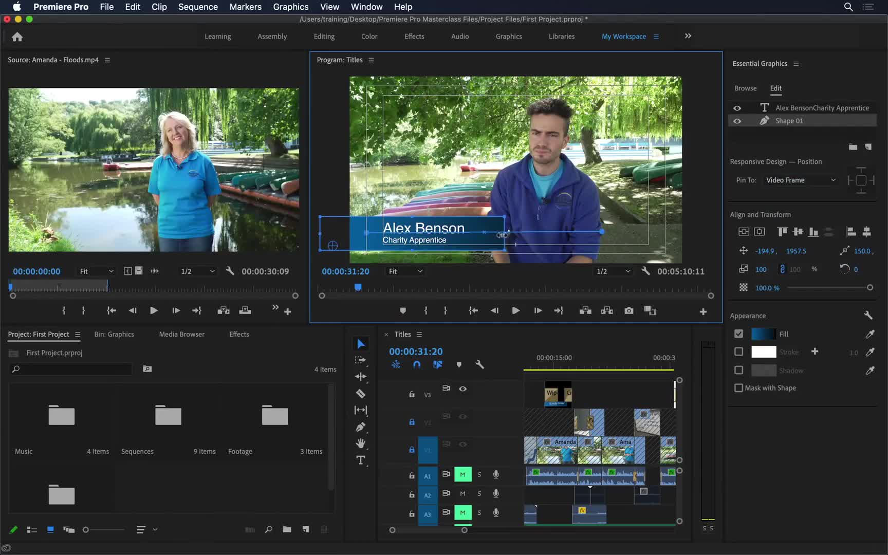Open Program monitor settings wrench
The width and height of the screenshot is (888, 555).
(645, 270)
